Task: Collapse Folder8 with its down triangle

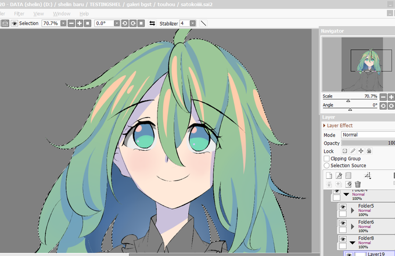Action: click(353, 243)
